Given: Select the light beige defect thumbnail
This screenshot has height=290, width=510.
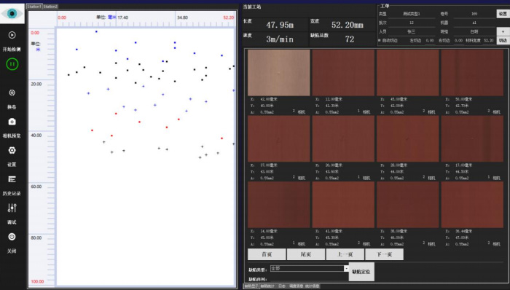Looking at the screenshot, I should tap(279, 73).
